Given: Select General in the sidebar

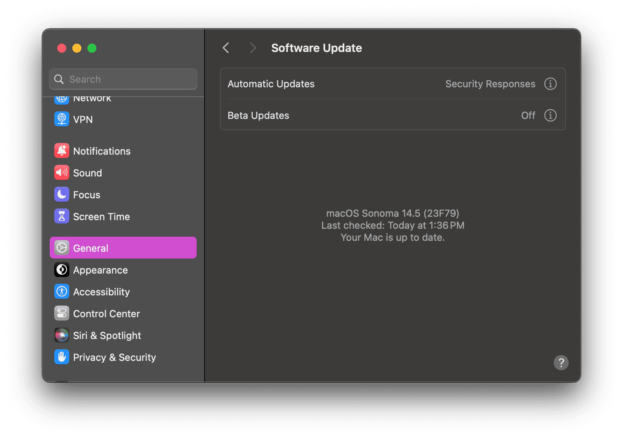Looking at the screenshot, I should tap(123, 248).
